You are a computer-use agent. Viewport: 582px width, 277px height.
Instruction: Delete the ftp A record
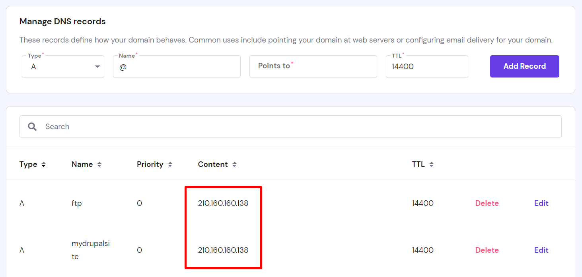[487, 203]
